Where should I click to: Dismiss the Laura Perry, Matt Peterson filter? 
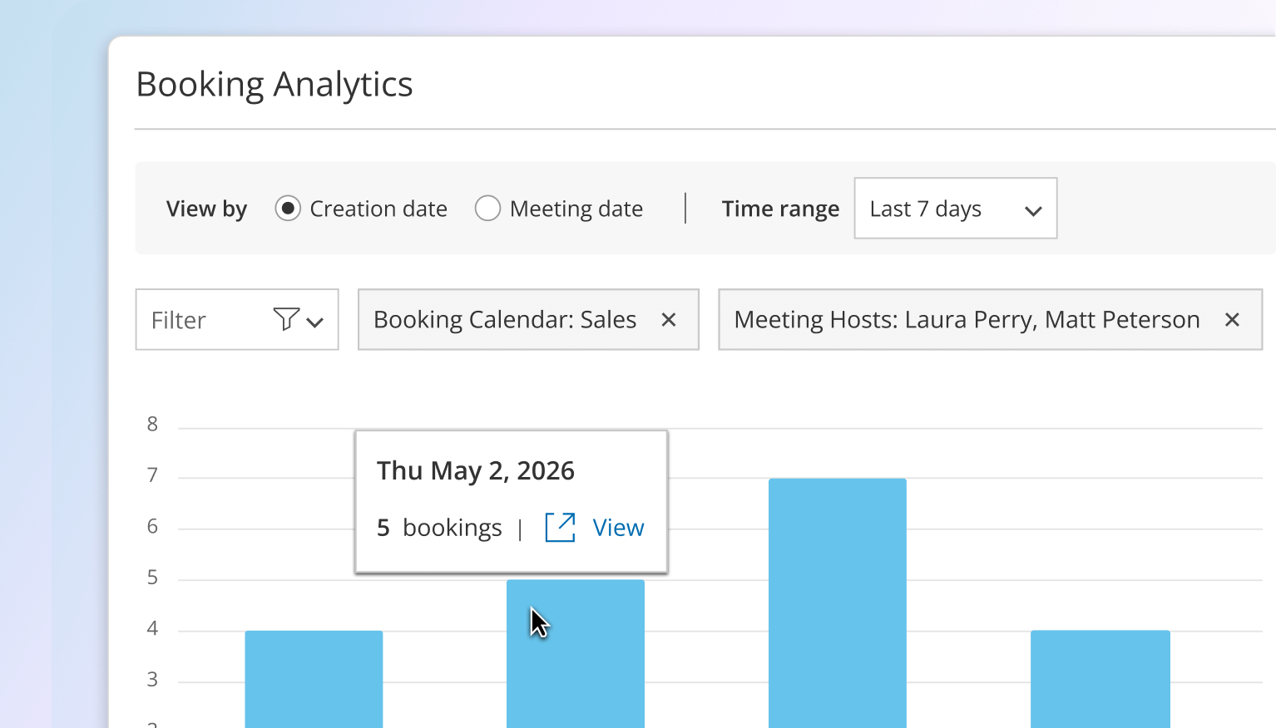1232,319
